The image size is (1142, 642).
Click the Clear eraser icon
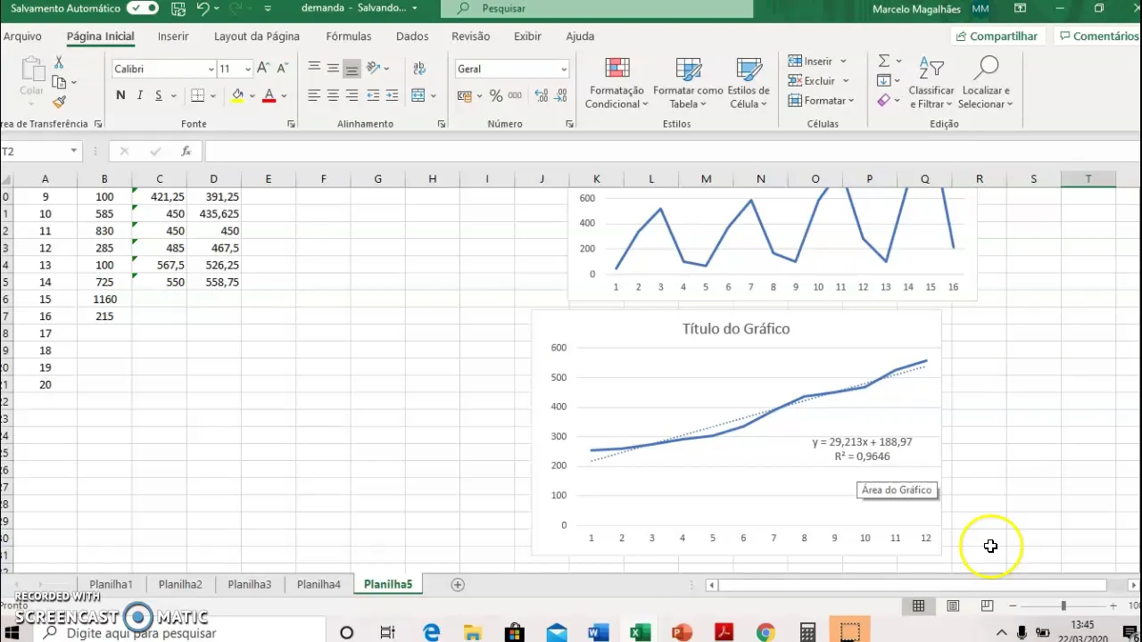click(x=883, y=100)
